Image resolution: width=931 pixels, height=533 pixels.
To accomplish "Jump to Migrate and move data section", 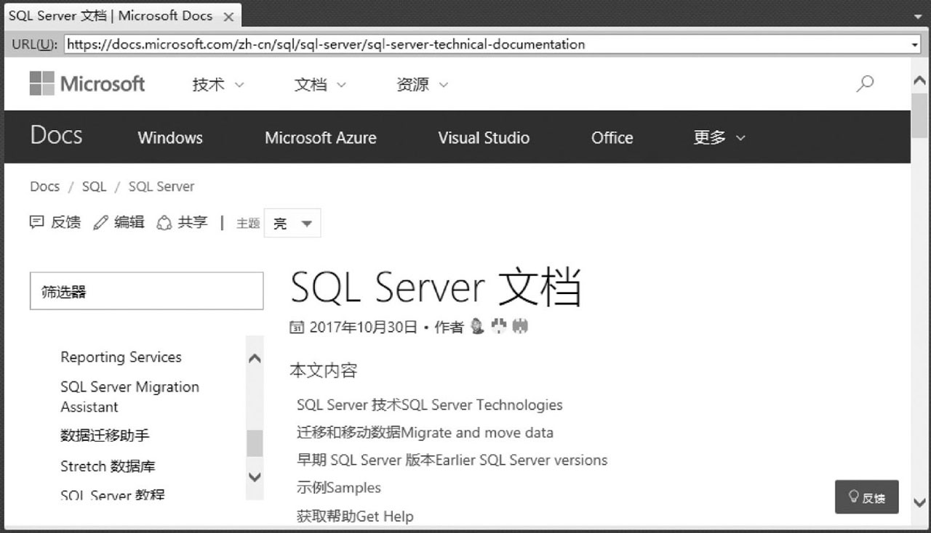I will [x=425, y=433].
